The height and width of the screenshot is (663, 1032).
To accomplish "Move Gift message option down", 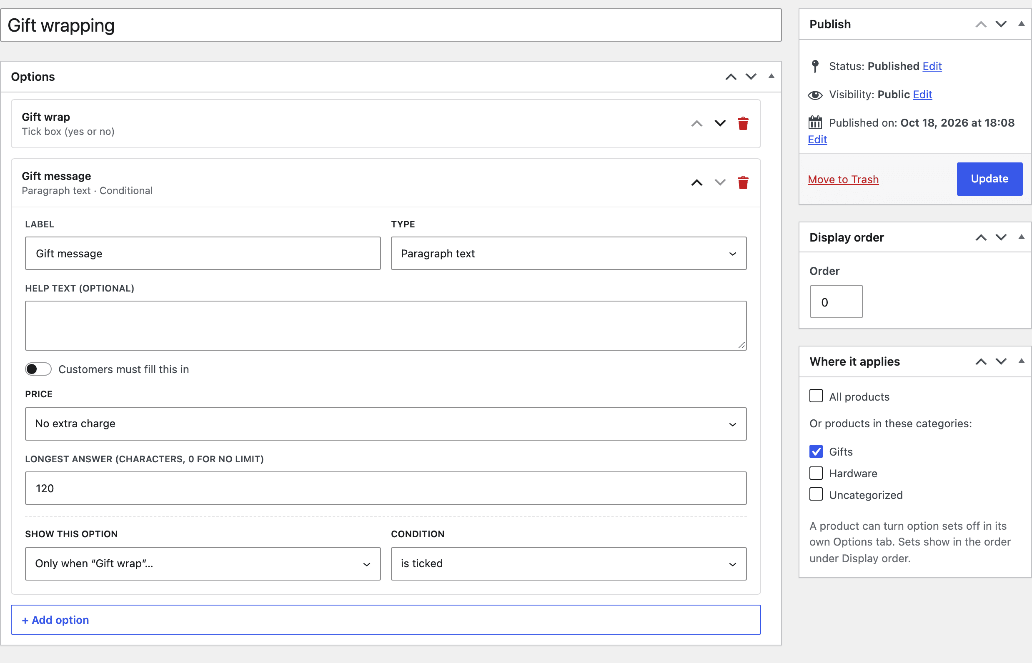I will pos(720,182).
